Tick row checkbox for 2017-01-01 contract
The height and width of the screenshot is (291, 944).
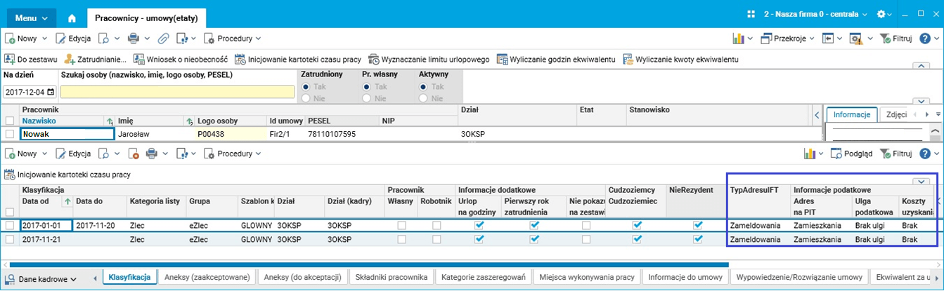click(x=10, y=226)
